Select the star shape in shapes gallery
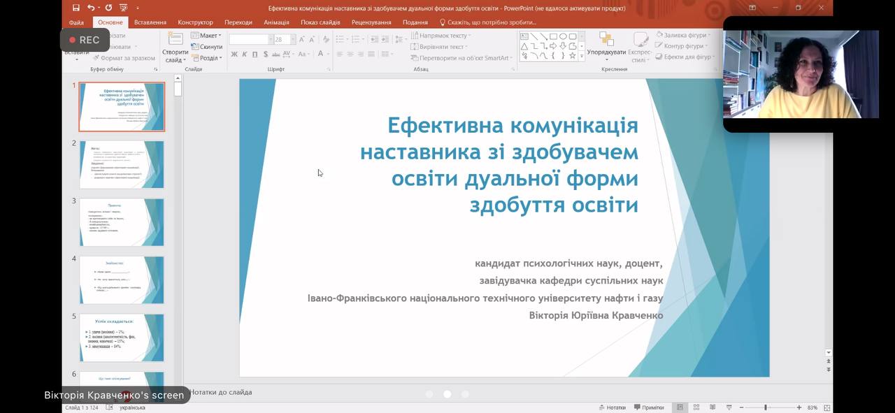 572,55
